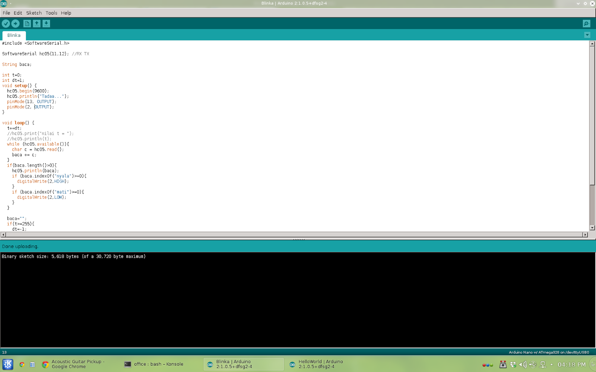Switch to Blinka Arduino taskbar entry
This screenshot has height=372, width=596.
pos(244,364)
